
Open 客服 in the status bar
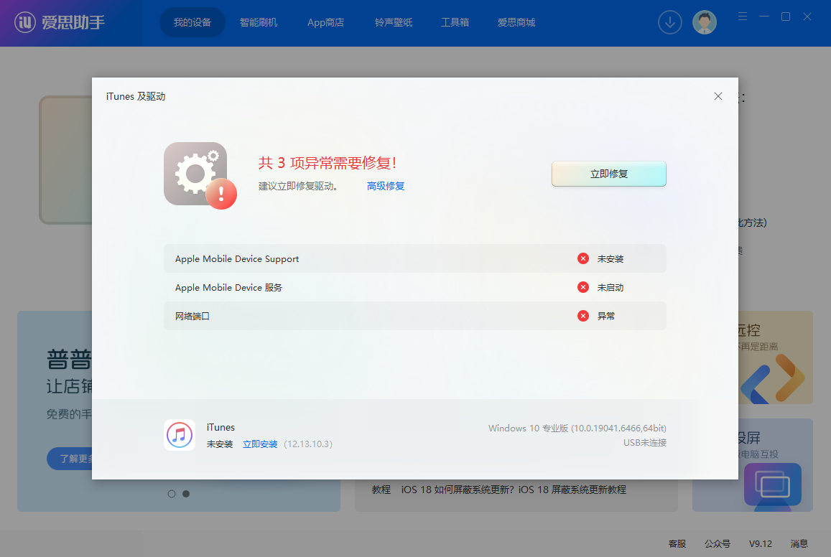pyautogui.click(x=677, y=544)
